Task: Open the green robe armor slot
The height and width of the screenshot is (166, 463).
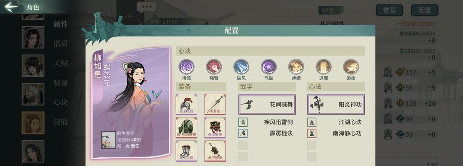Action: click(186, 127)
